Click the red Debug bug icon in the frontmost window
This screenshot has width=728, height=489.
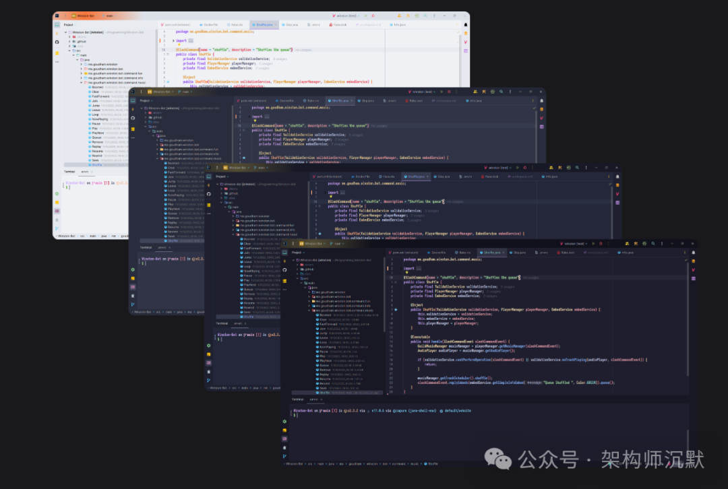601,242
